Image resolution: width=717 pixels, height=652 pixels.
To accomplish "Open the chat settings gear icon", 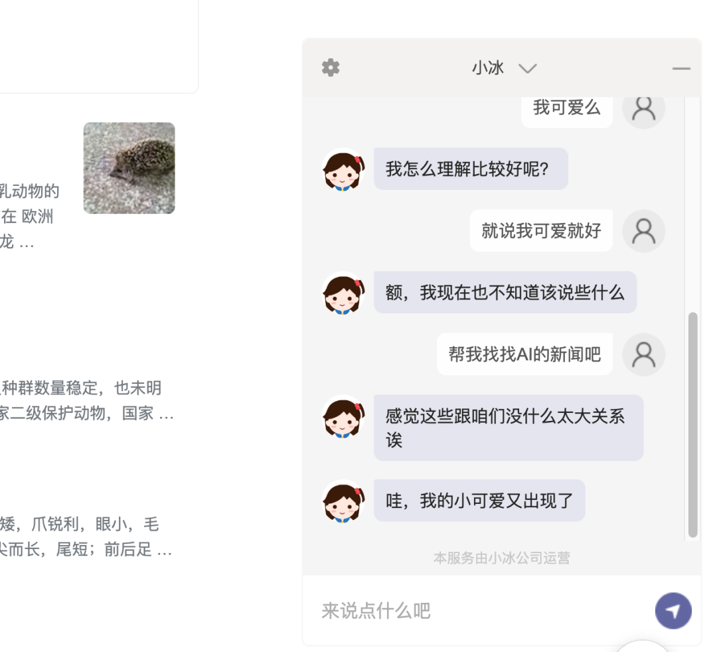I will (331, 68).
